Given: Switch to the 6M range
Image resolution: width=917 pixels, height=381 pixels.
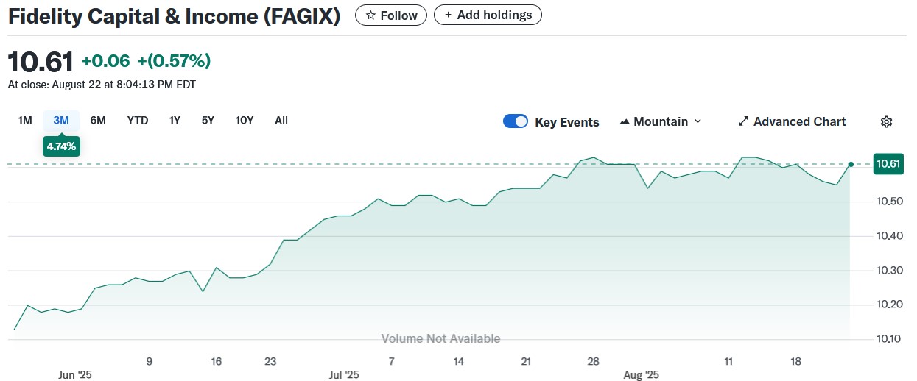Looking at the screenshot, I should pos(98,121).
